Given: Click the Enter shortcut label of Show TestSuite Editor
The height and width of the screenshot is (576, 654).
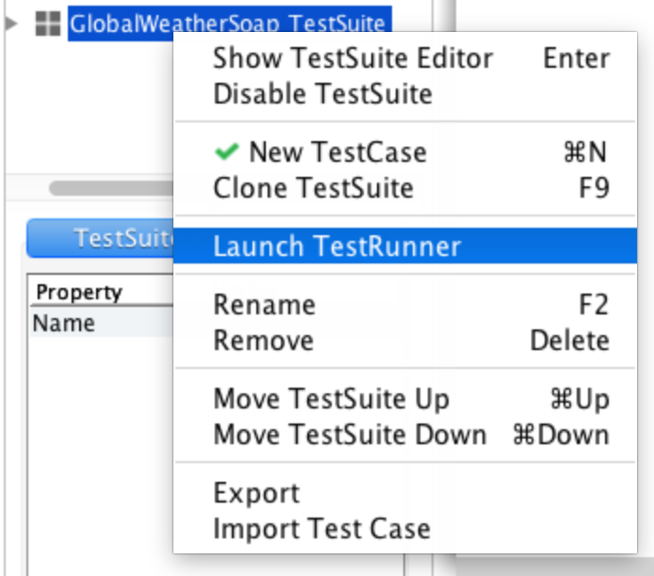Looking at the screenshot, I should [576, 58].
